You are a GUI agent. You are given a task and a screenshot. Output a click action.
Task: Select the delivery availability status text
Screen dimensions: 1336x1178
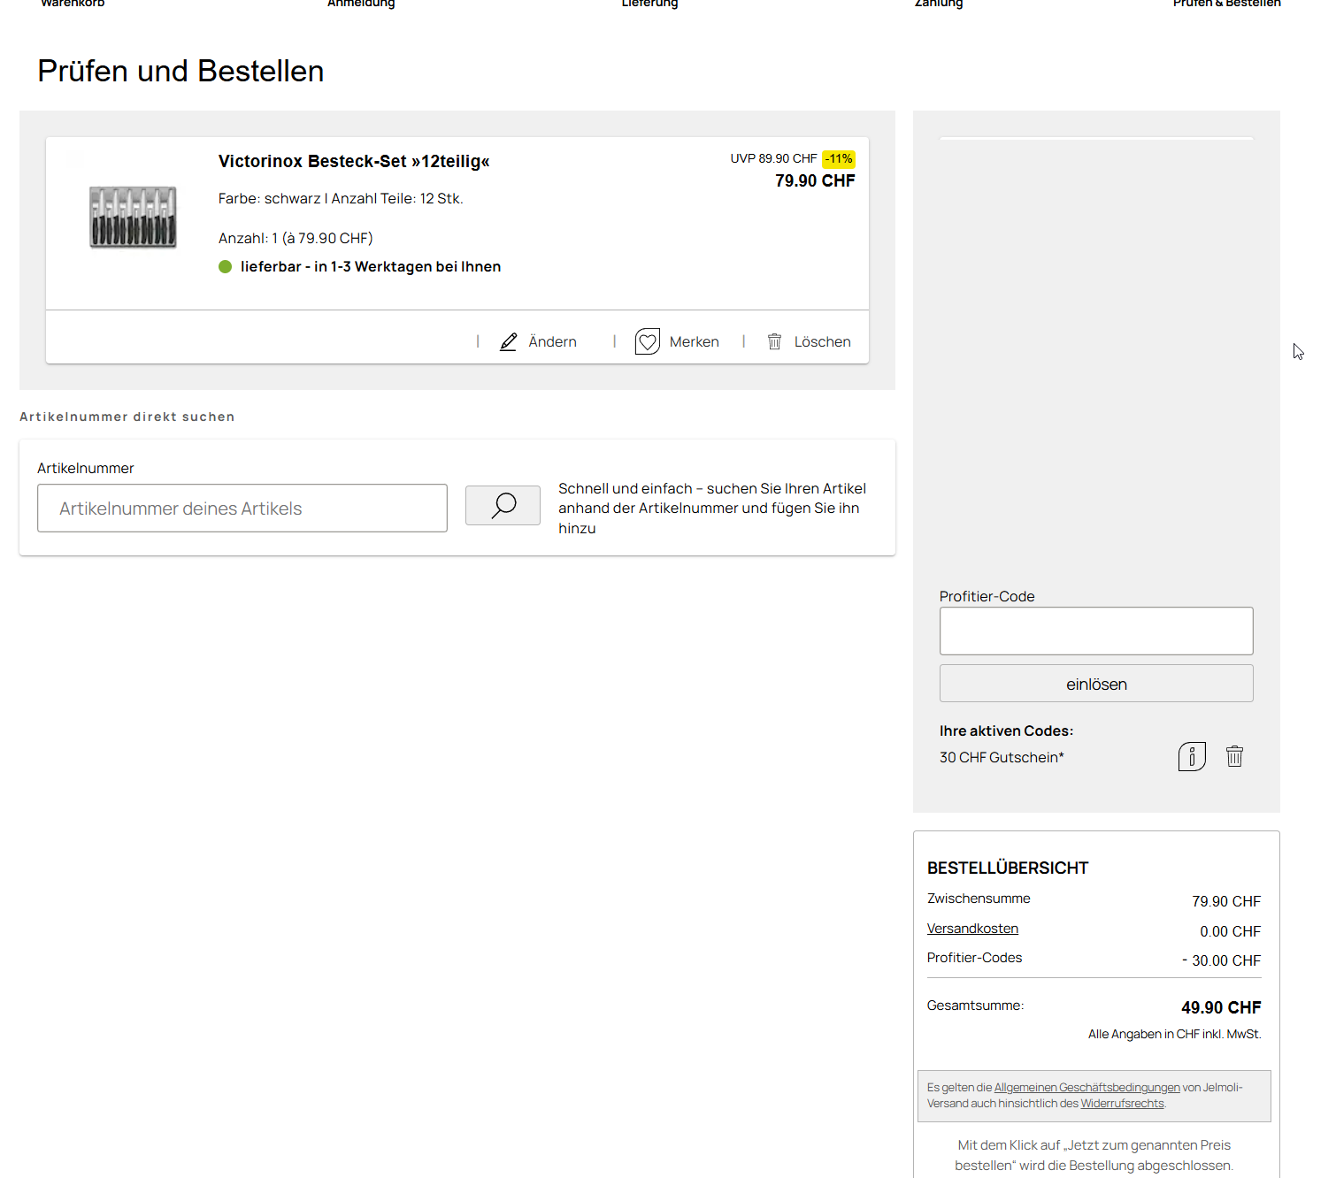click(x=371, y=267)
